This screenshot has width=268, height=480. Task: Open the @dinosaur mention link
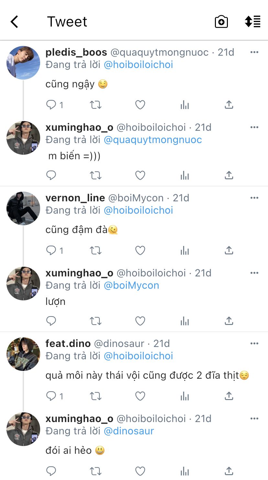tap(129, 431)
